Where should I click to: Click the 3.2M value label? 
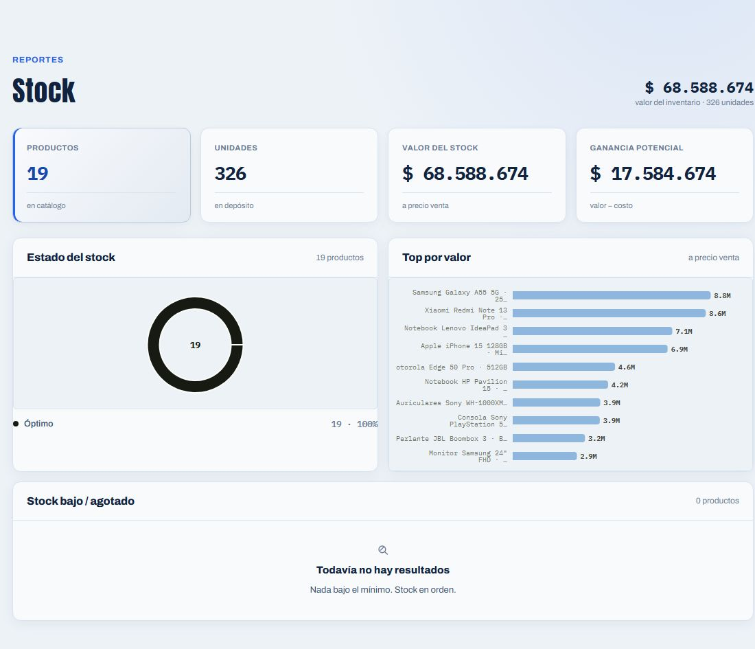596,438
